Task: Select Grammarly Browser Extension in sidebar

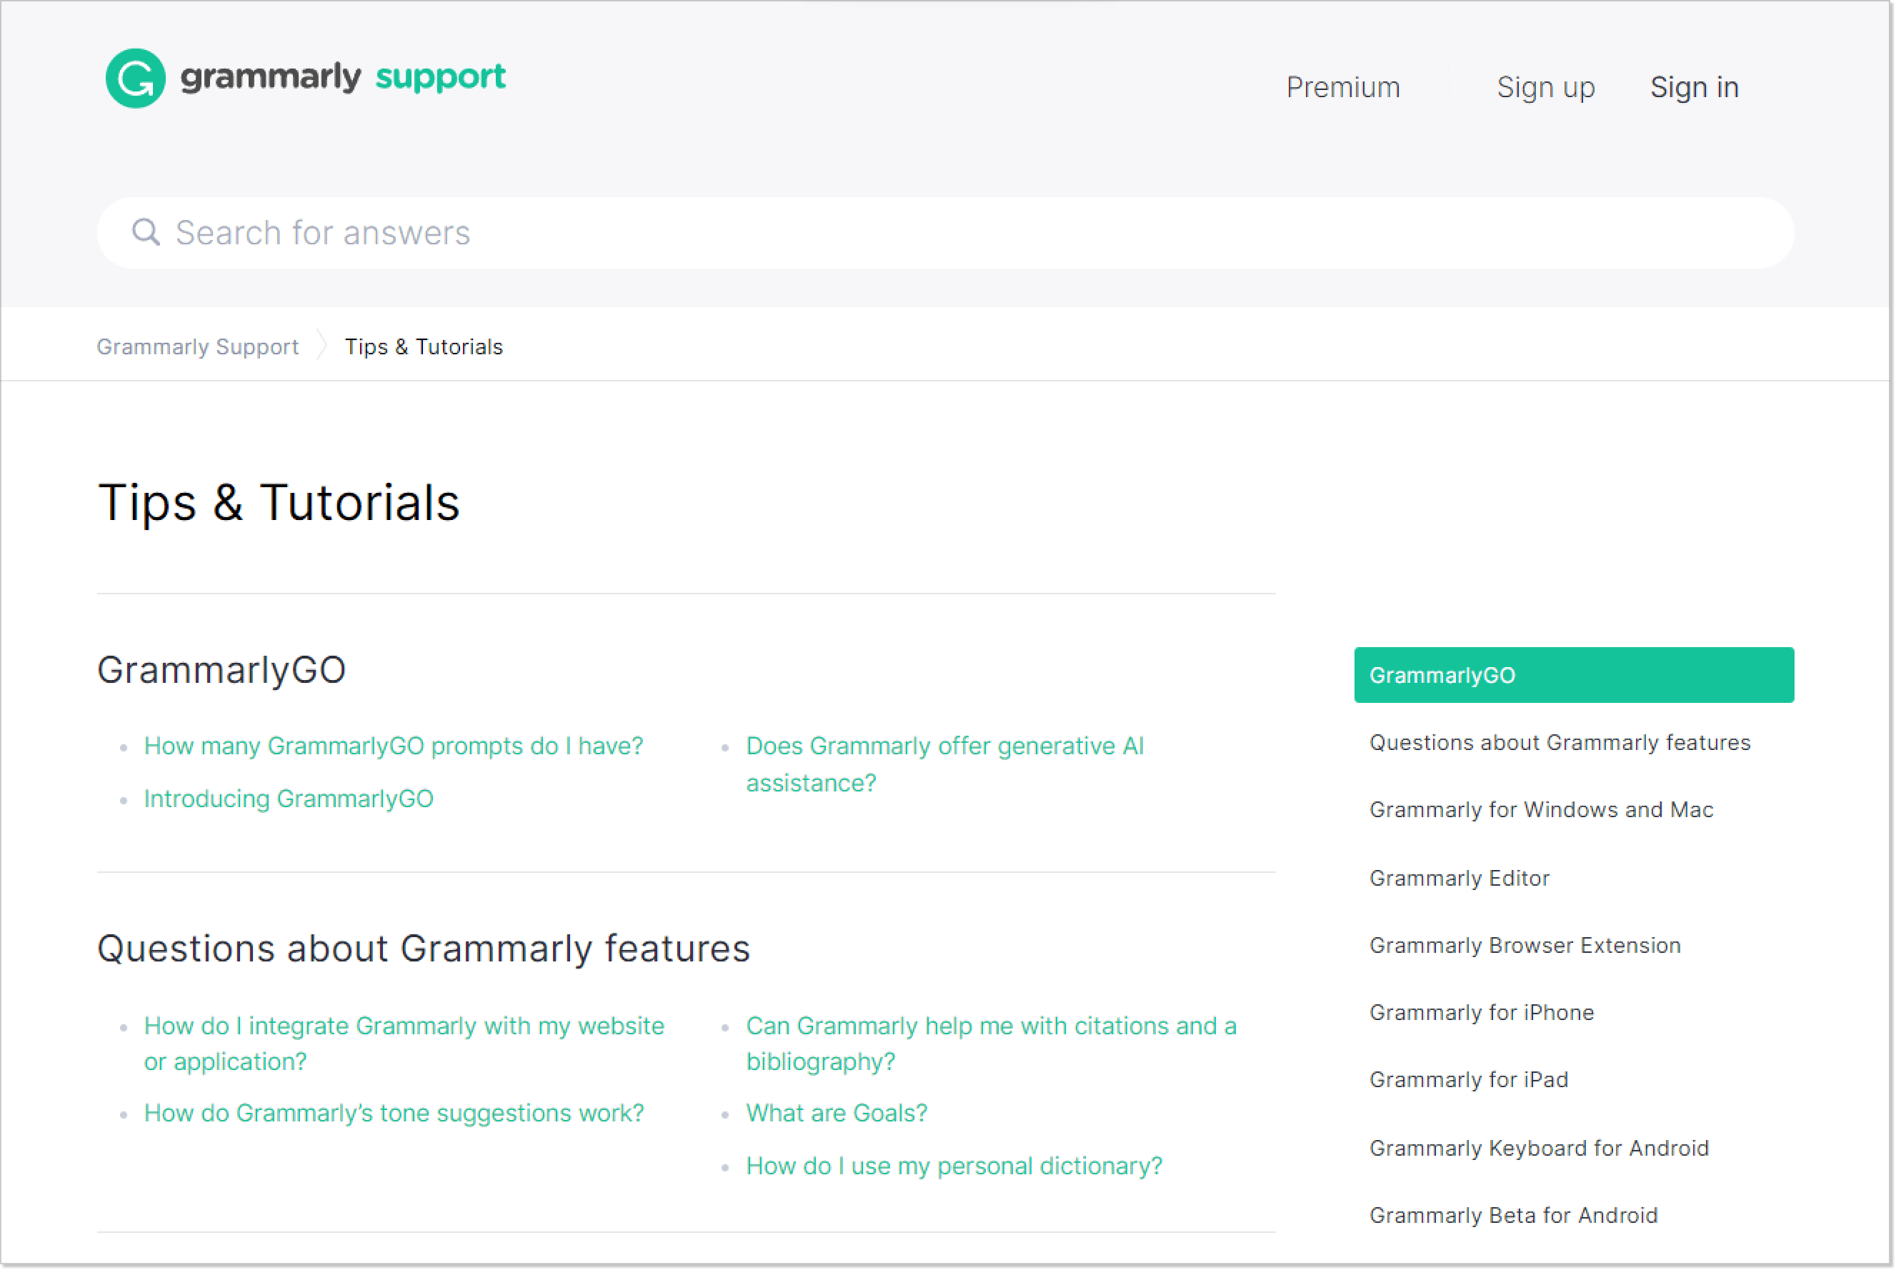Action: (1525, 945)
